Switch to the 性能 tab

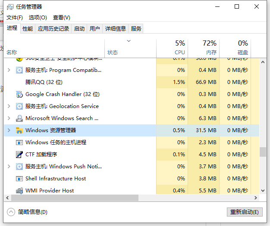pos(28,29)
